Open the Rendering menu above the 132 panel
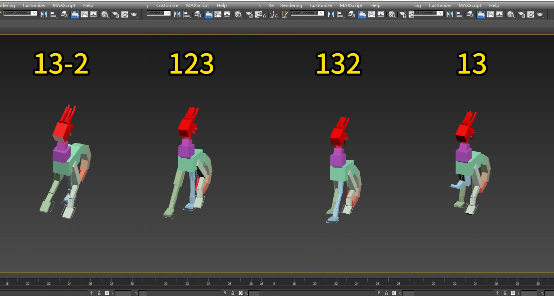Viewport: 554px width, 296px height. click(x=291, y=5)
